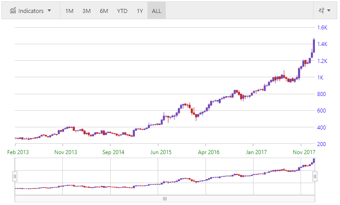Open the Indicators menu label
The width and height of the screenshot is (340, 205).
(31, 11)
